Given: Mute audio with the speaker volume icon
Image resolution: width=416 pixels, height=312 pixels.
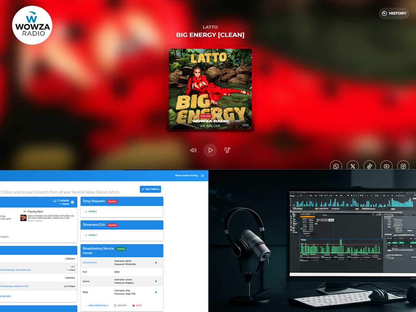Looking at the screenshot, I should coord(193,150).
